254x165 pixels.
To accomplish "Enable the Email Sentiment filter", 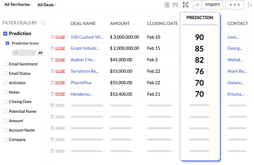I will [5, 64].
